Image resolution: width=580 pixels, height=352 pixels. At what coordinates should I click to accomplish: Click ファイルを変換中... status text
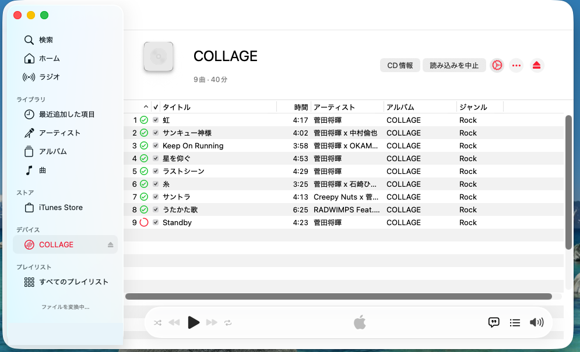tap(65, 307)
